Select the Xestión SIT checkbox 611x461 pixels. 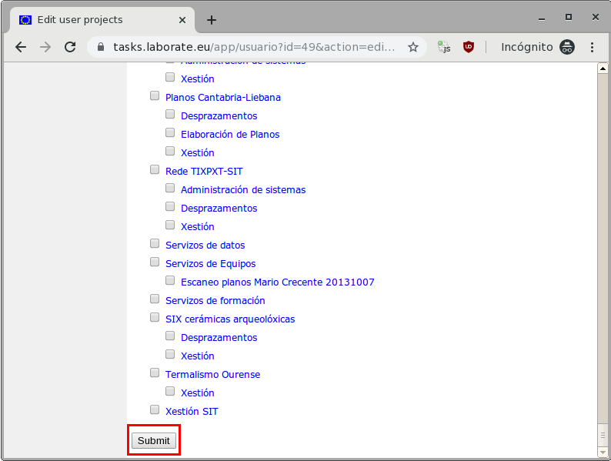155,410
